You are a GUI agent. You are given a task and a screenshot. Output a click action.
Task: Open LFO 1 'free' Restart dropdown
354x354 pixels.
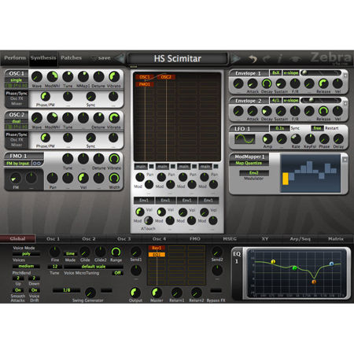coord(317,128)
